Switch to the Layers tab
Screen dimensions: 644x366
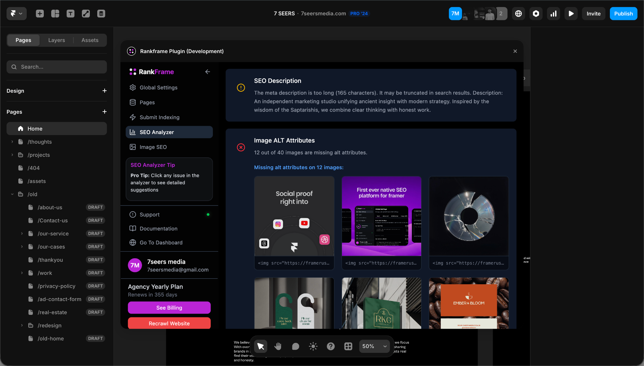[57, 40]
